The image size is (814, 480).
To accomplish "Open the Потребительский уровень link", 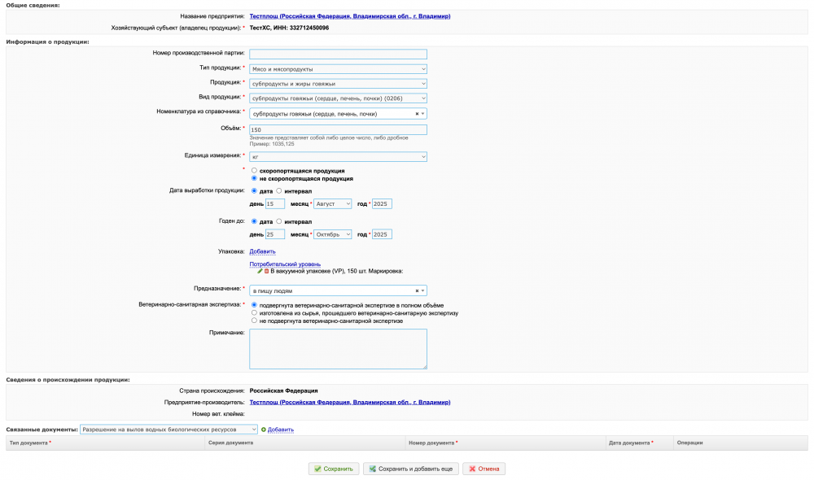I will point(284,264).
